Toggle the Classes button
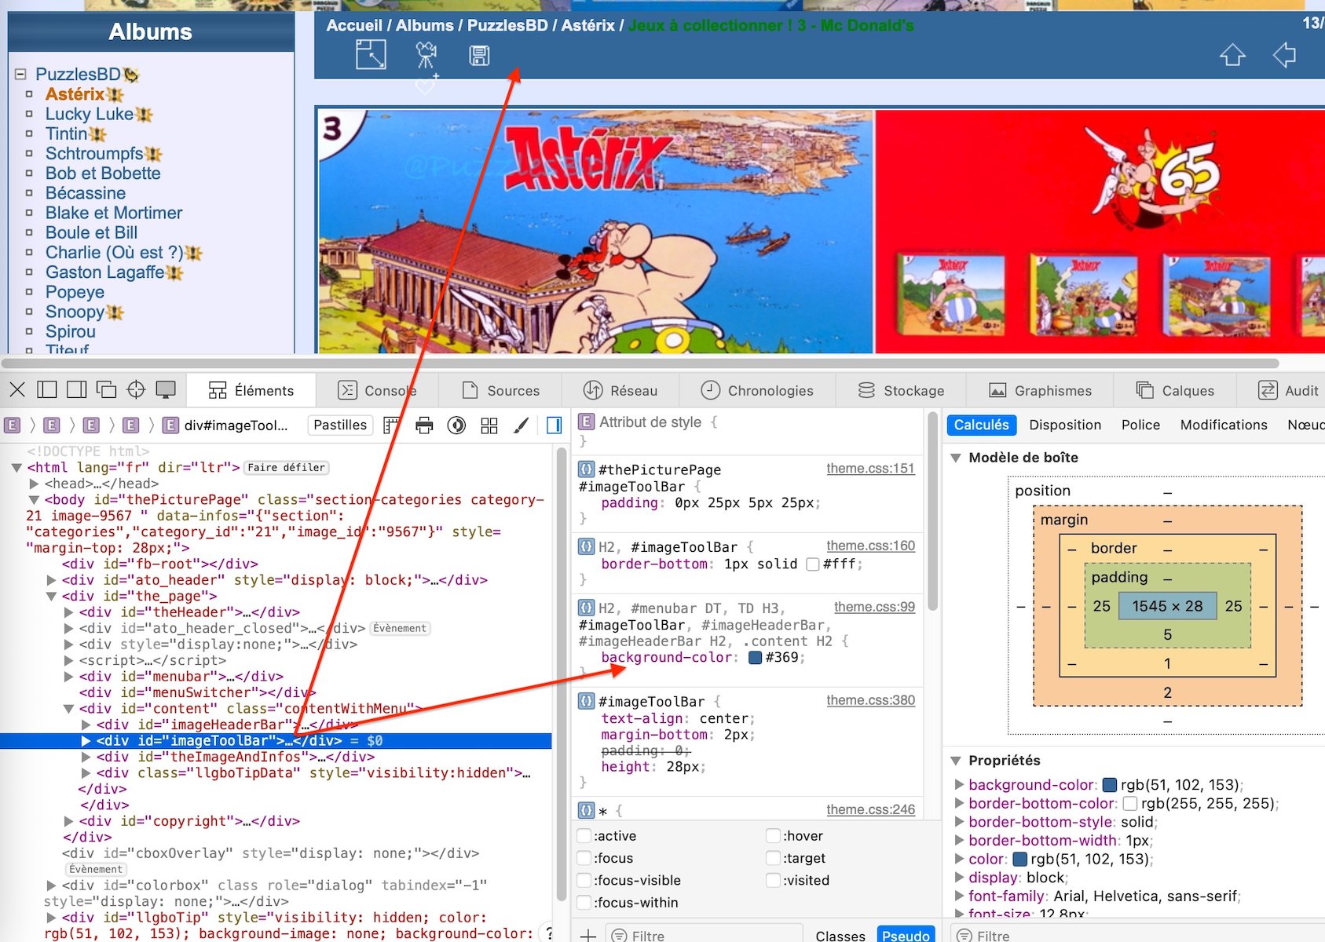The image size is (1325, 942). tap(840, 935)
